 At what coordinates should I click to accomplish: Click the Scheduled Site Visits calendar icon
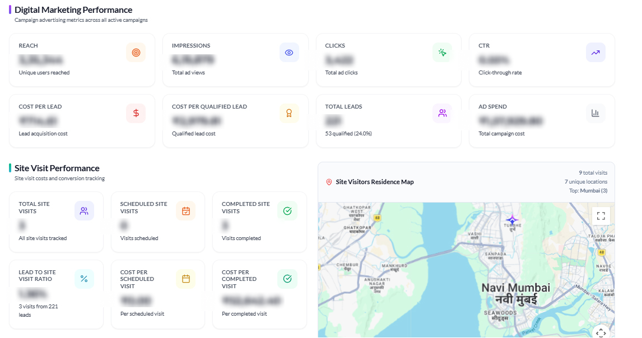186,211
